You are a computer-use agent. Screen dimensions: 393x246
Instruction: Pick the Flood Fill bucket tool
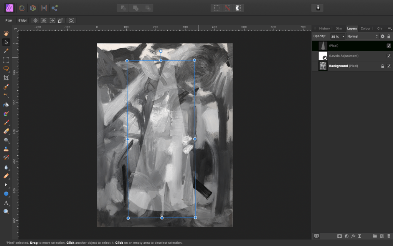pyautogui.click(x=6, y=105)
